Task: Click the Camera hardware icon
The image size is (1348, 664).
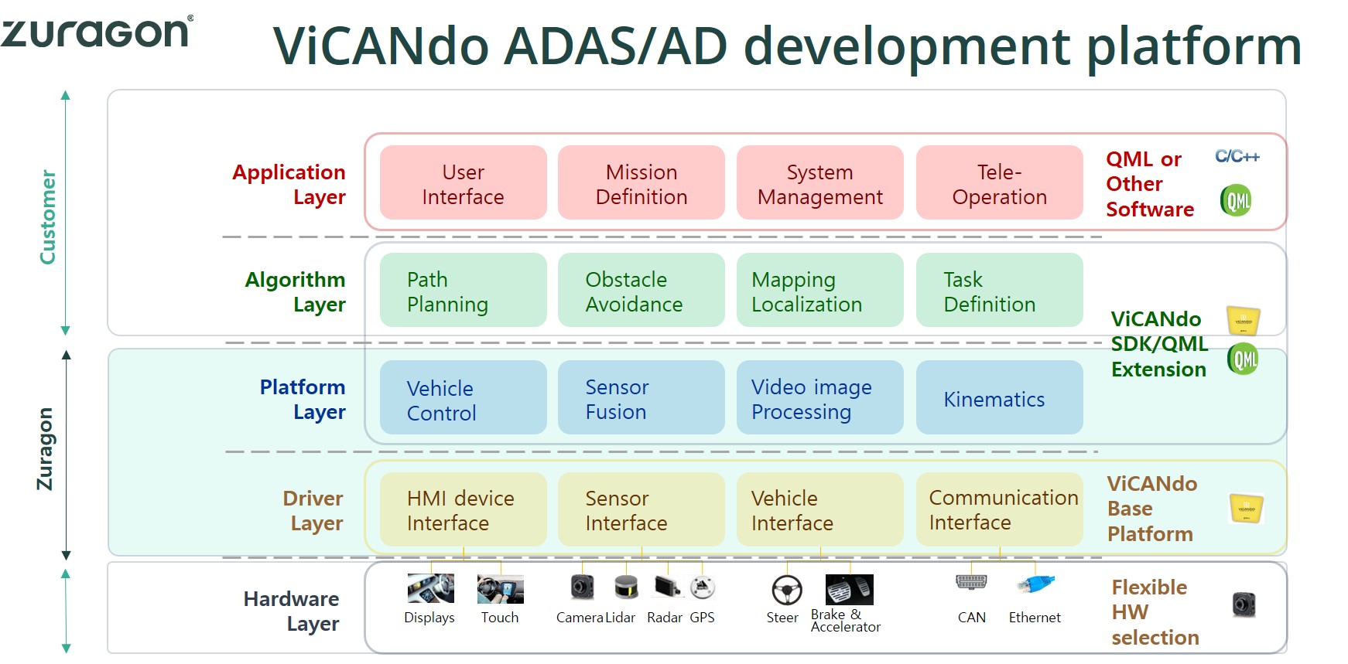Action: coord(582,587)
